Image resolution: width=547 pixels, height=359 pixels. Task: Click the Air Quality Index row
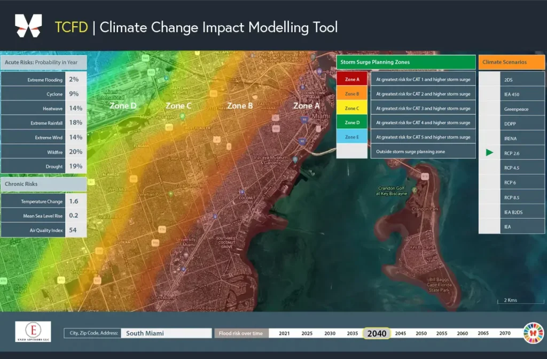[x=44, y=230]
